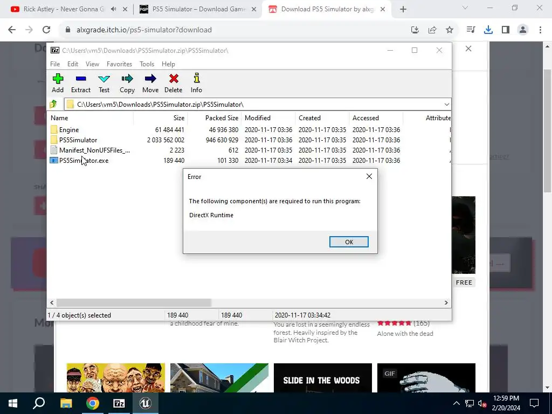Open the Tools menu
552x414 pixels.
coord(147,64)
